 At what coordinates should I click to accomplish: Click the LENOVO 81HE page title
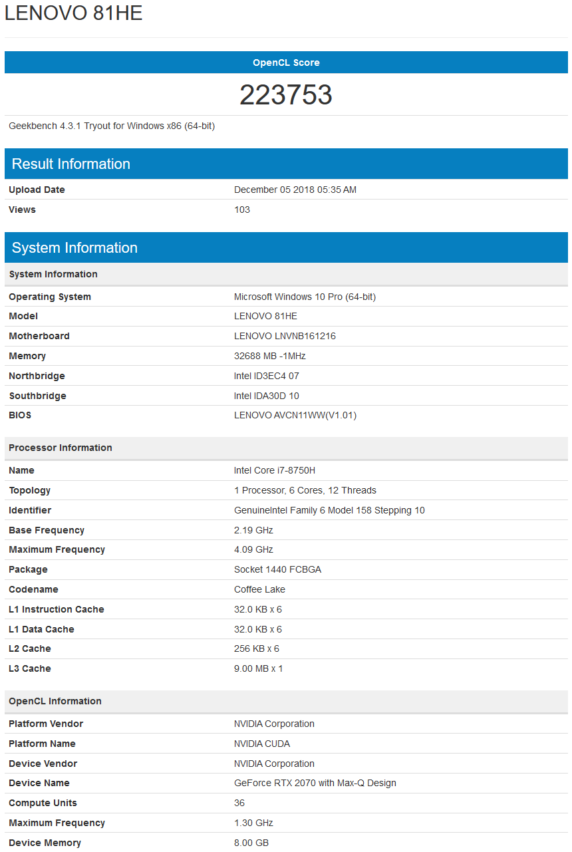(74, 13)
